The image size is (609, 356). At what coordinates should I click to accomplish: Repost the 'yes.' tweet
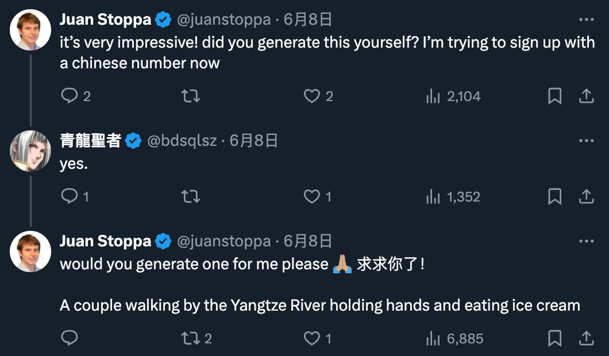(x=191, y=197)
